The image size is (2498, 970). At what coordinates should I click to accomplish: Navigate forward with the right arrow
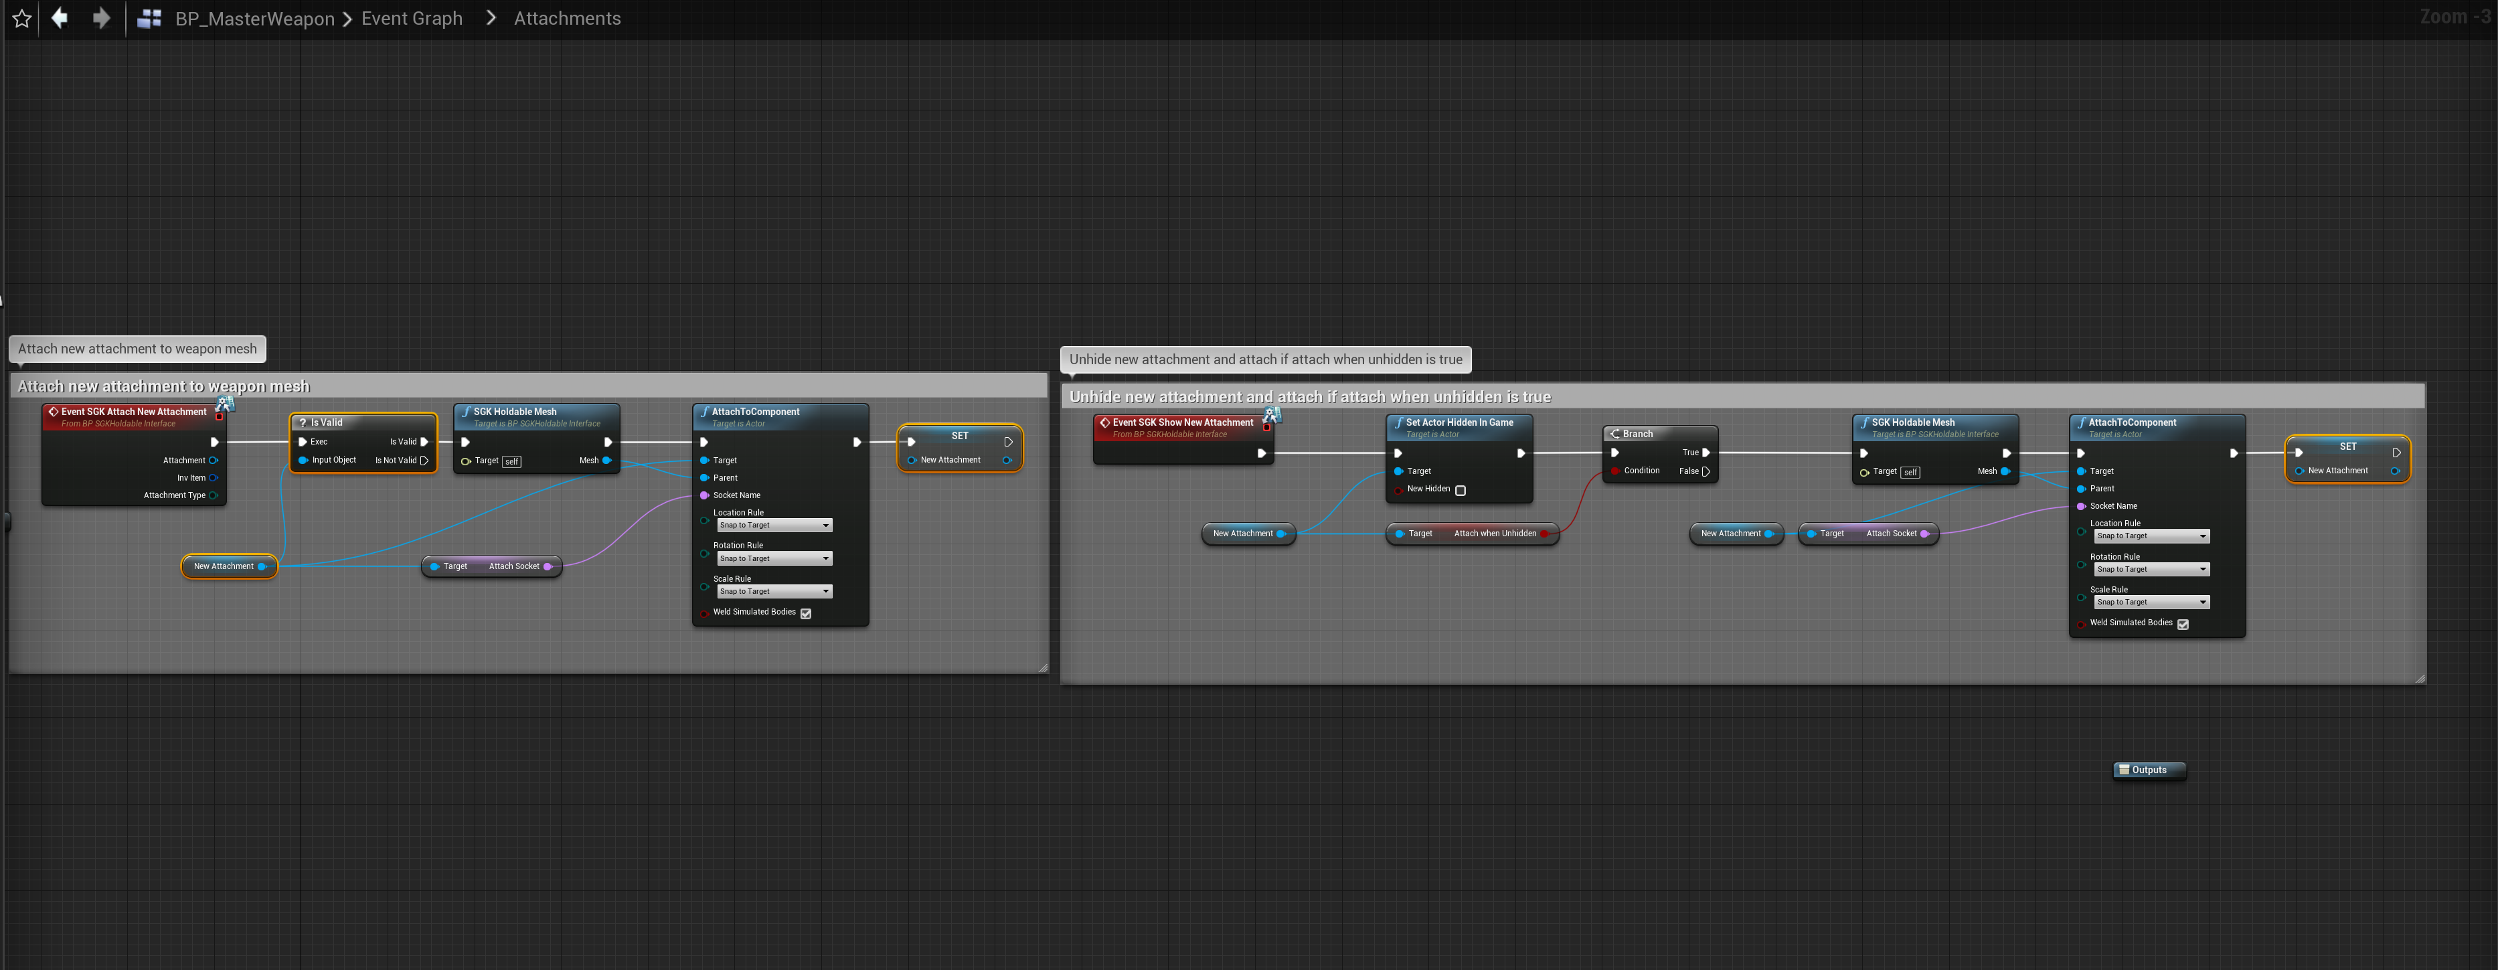pyautogui.click(x=101, y=19)
